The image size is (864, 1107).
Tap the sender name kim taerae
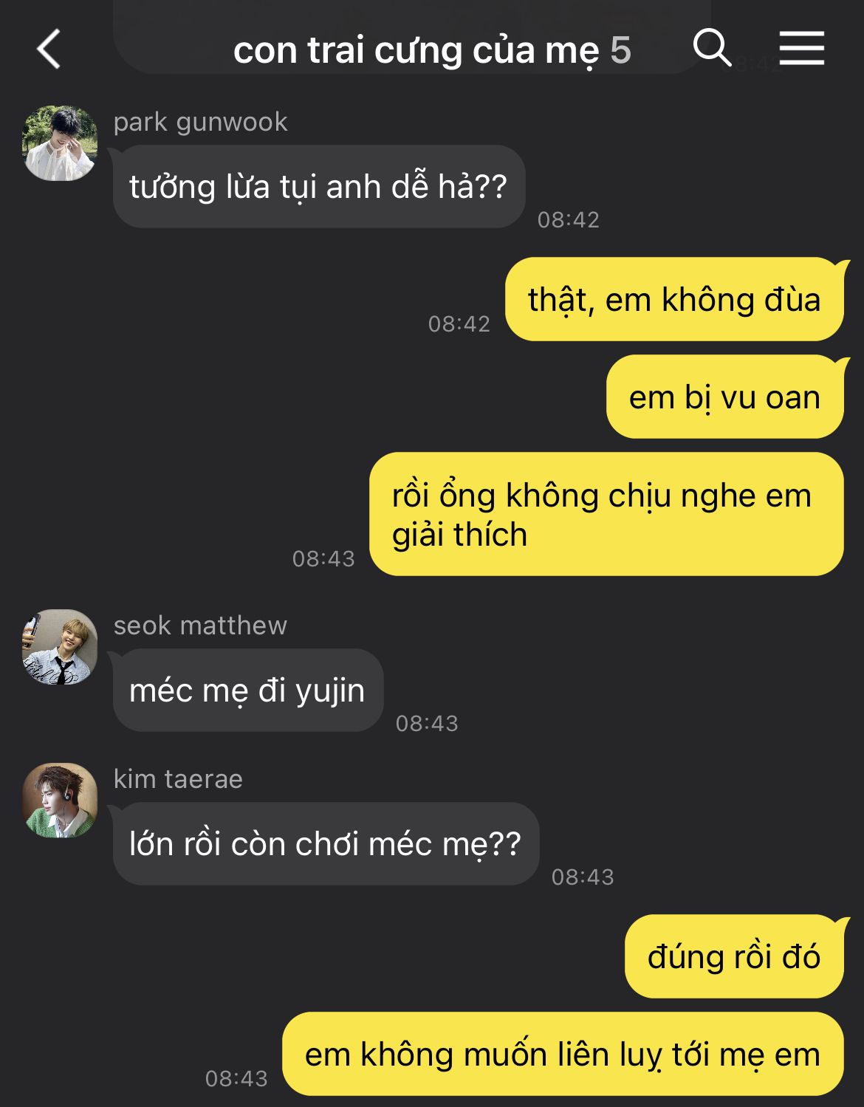pos(178,779)
